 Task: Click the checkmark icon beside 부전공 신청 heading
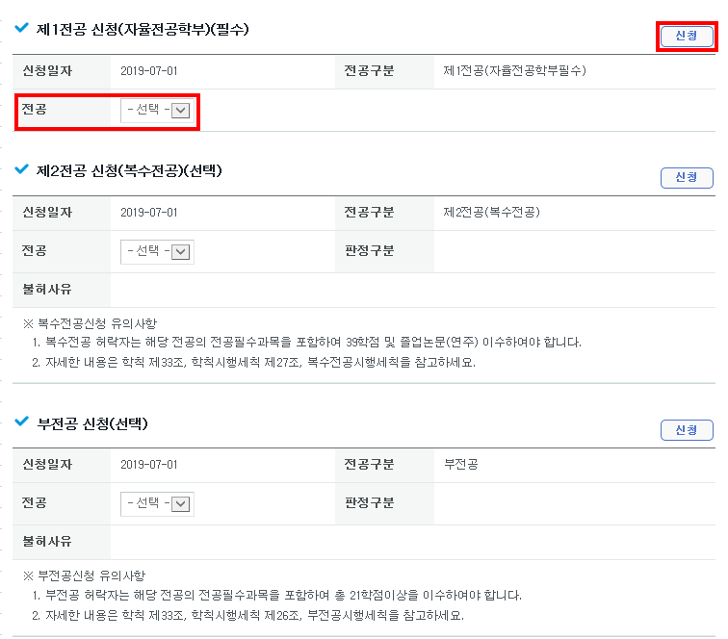coord(21,422)
